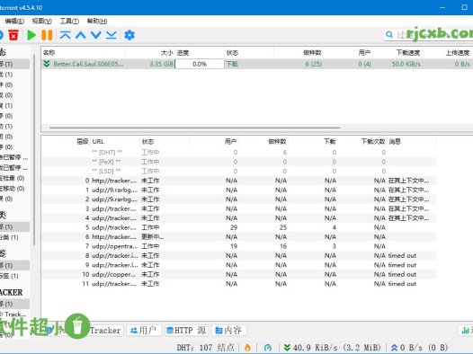Sort trackers by 下载次数 column header
The width and height of the screenshot is (473, 354).
point(362,142)
